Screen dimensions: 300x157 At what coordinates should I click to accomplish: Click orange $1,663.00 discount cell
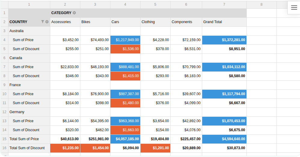125,130
